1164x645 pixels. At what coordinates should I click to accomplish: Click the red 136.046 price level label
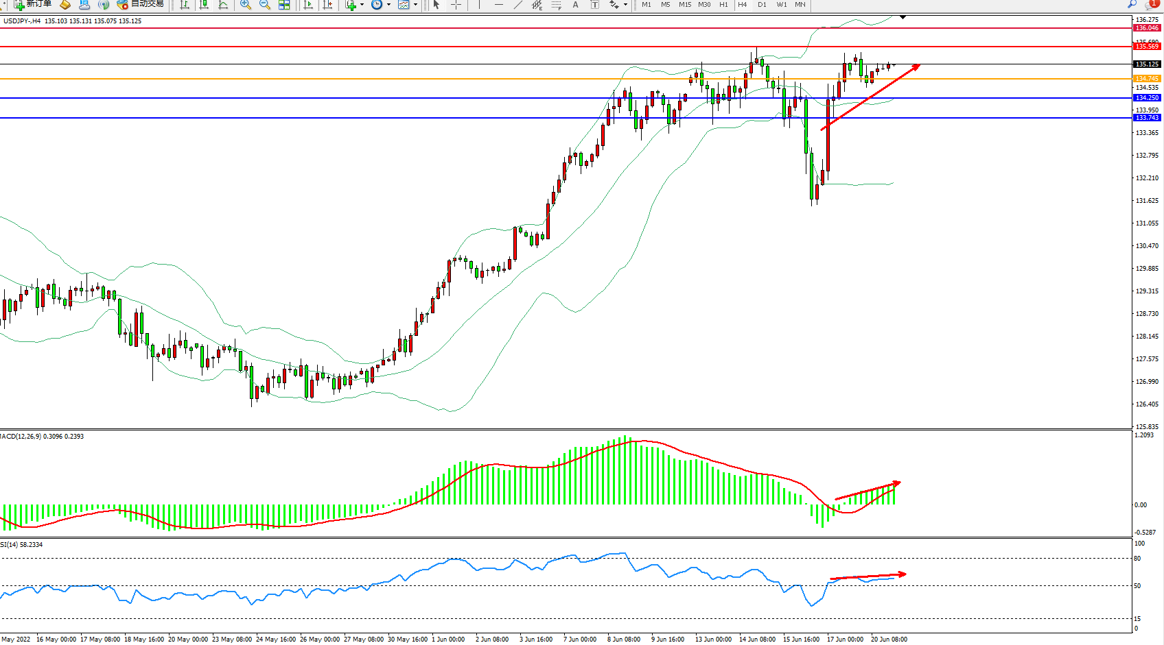coord(1147,28)
